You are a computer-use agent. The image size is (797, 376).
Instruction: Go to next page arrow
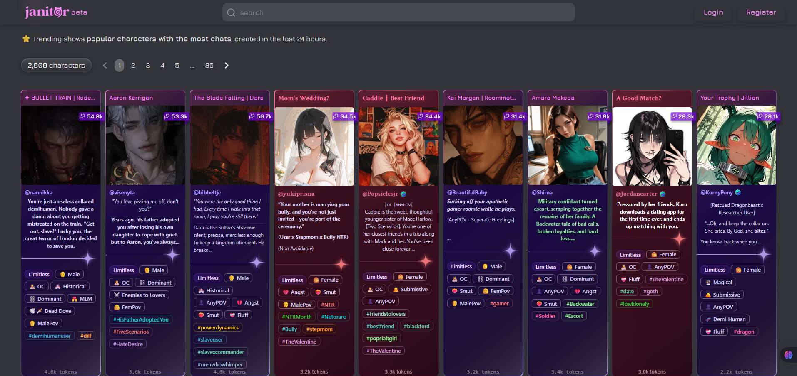click(227, 65)
